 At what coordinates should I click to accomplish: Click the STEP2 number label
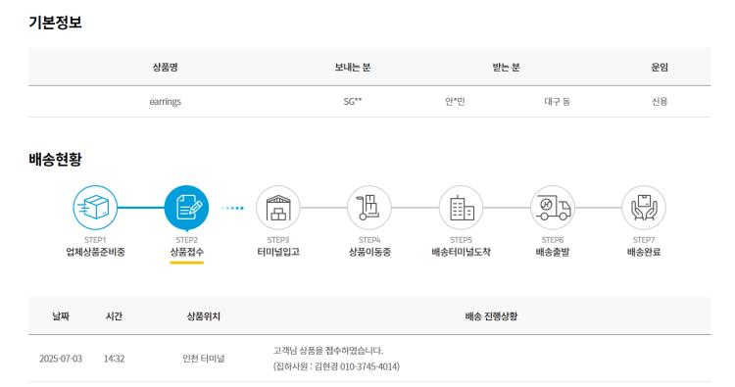pyautogui.click(x=186, y=240)
